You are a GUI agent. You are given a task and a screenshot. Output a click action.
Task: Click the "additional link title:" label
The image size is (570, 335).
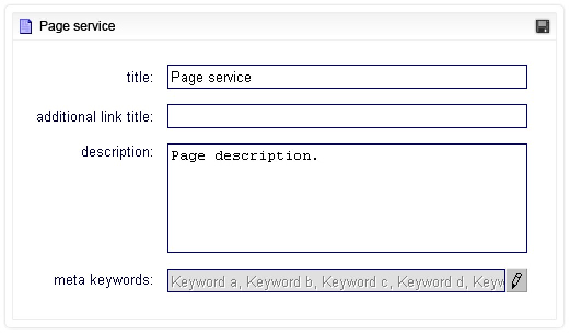[95, 117]
